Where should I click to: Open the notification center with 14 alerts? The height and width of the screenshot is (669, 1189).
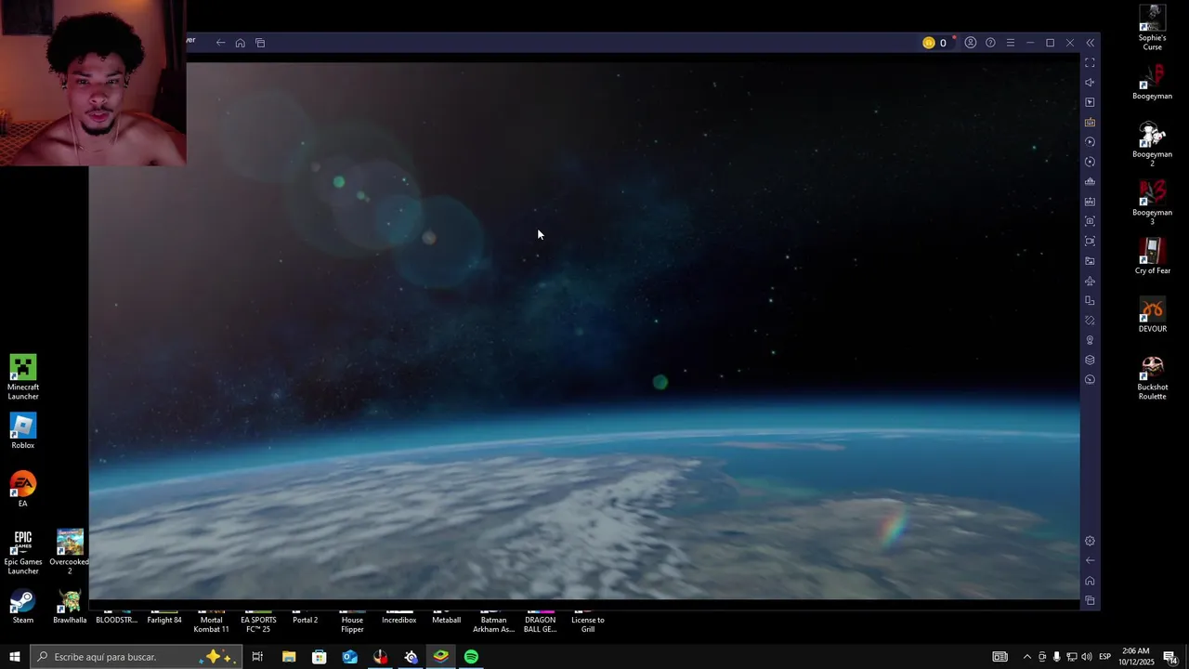click(x=1170, y=657)
